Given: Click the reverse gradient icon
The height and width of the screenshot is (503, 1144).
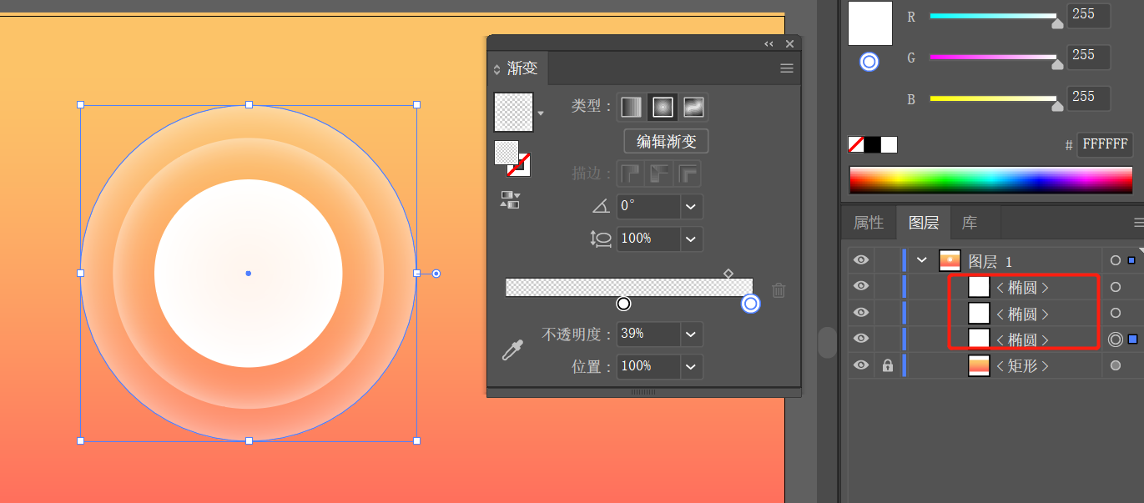Looking at the screenshot, I should tap(510, 199).
